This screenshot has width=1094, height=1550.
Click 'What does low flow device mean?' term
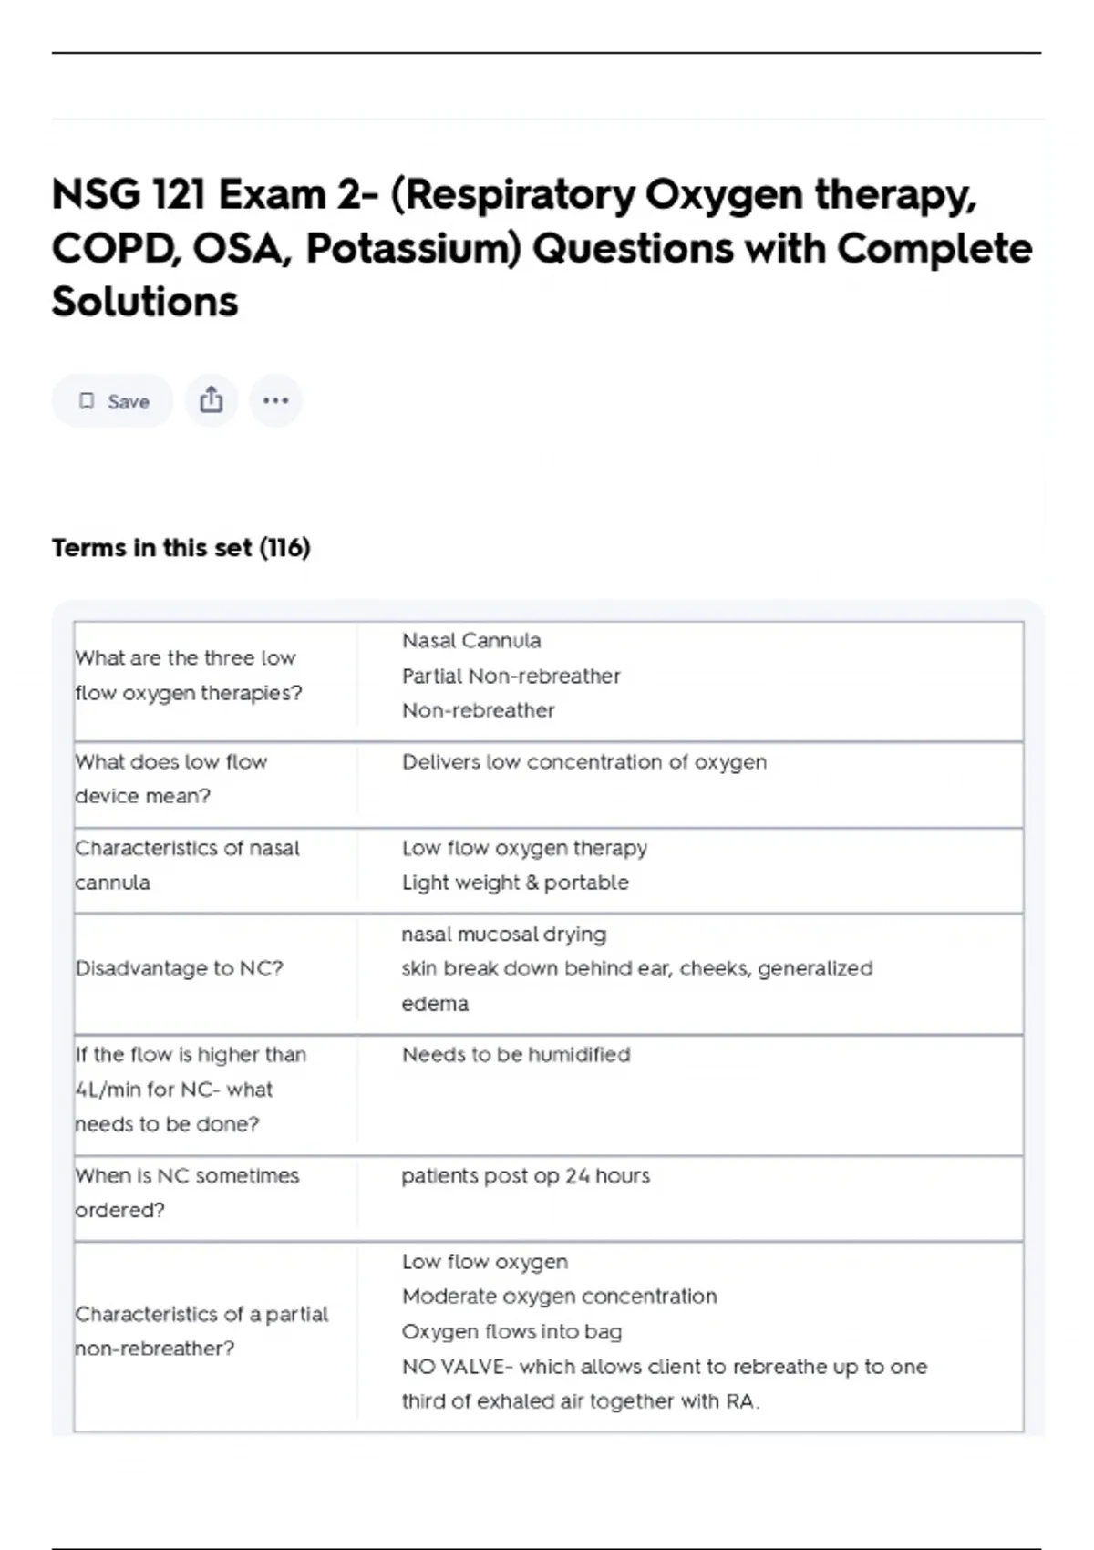pyautogui.click(x=171, y=779)
